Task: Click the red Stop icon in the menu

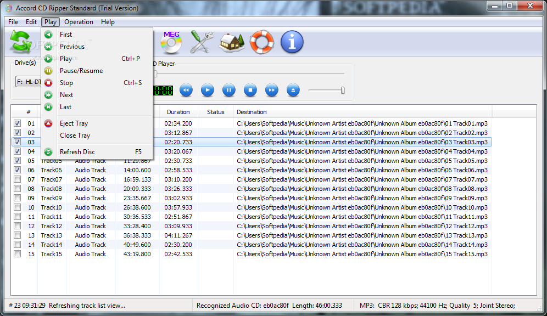Action: click(48, 83)
